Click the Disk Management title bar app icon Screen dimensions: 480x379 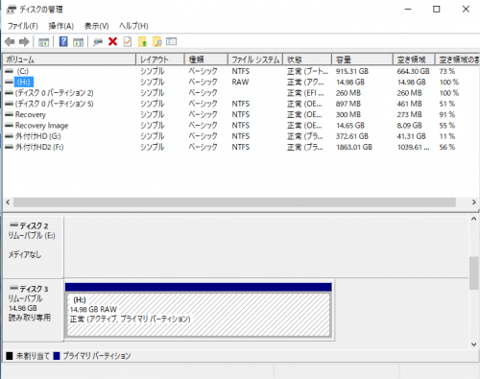12,10
